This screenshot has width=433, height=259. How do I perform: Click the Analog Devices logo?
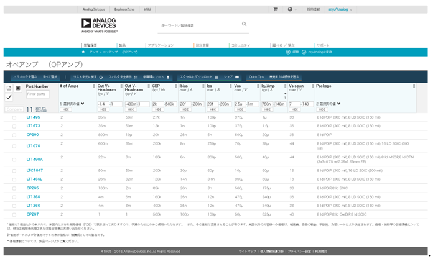pos(99,25)
